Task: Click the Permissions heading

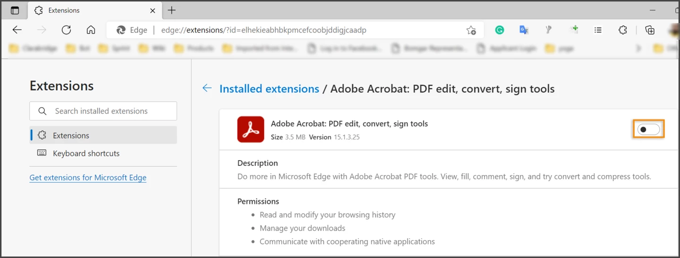Action: click(258, 201)
